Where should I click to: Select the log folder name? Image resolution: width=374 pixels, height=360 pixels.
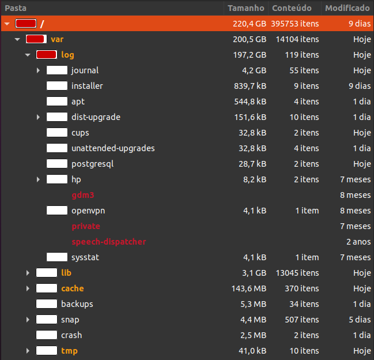coord(67,55)
